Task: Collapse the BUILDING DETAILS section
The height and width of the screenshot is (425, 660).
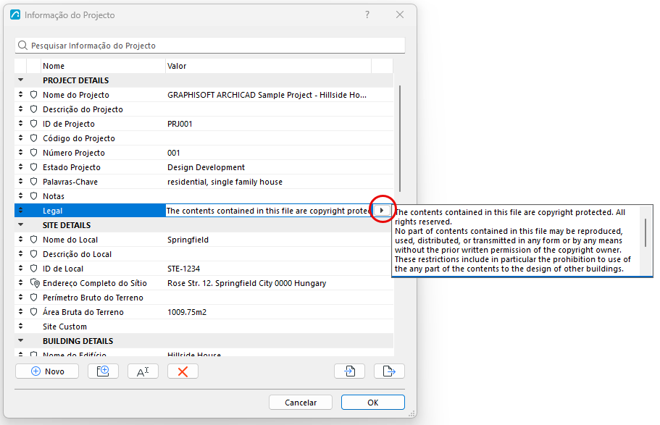Action: [x=20, y=340]
